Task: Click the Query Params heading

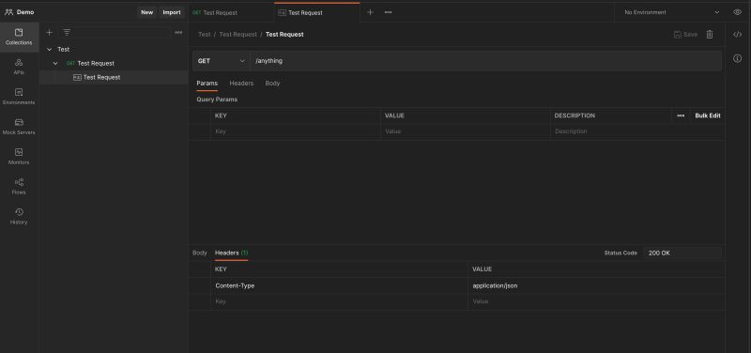Action: [x=217, y=100]
